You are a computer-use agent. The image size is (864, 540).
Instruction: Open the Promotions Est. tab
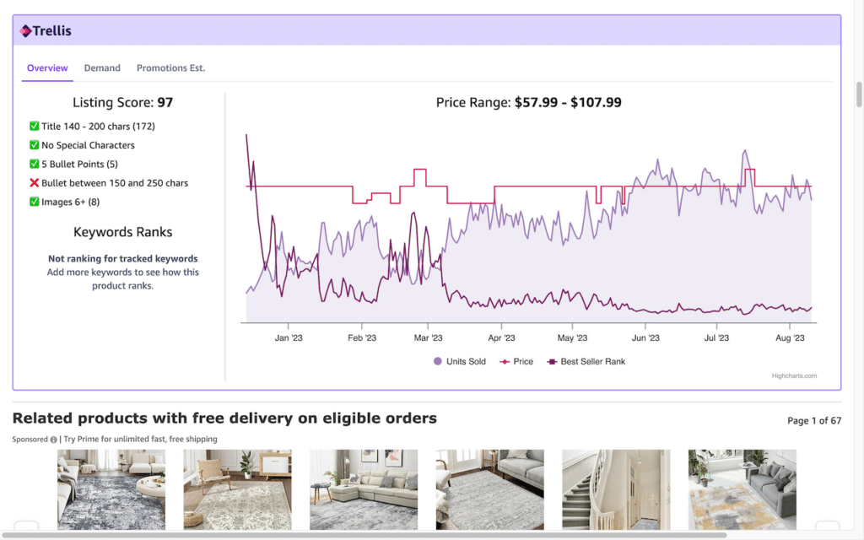click(170, 67)
